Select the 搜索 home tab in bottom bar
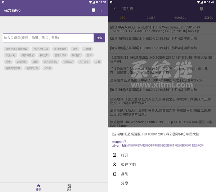The image size is (216, 192). tap(39, 187)
